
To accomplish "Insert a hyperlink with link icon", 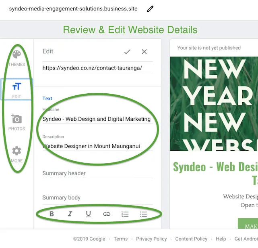I will coord(107,214).
